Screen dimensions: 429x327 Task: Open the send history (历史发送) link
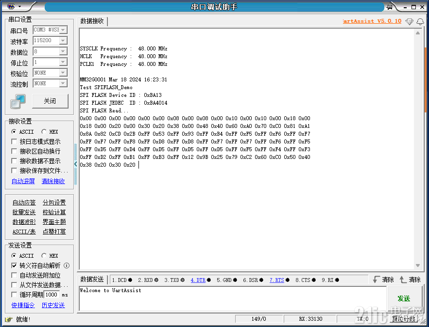coord(53,305)
